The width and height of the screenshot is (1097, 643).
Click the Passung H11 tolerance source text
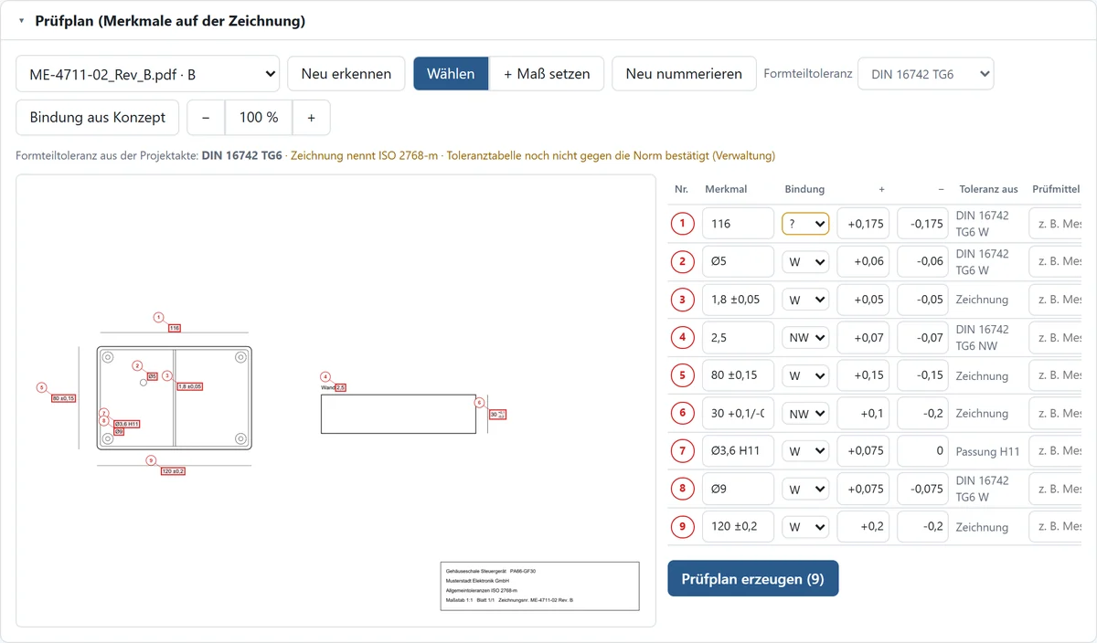[x=986, y=451]
